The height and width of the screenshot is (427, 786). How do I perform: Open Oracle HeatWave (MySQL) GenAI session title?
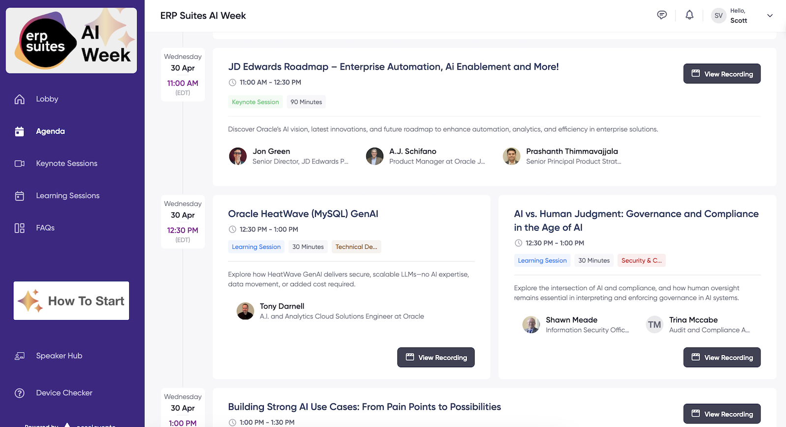pos(303,214)
